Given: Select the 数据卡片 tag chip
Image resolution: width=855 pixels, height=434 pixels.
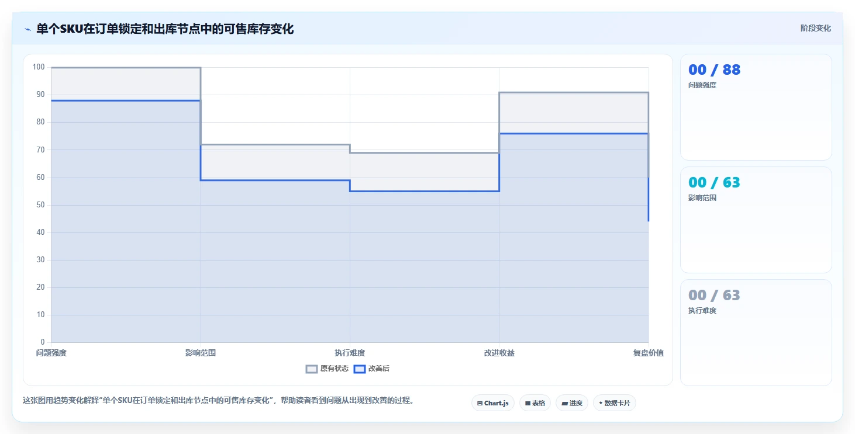Looking at the screenshot, I should 615,403.
